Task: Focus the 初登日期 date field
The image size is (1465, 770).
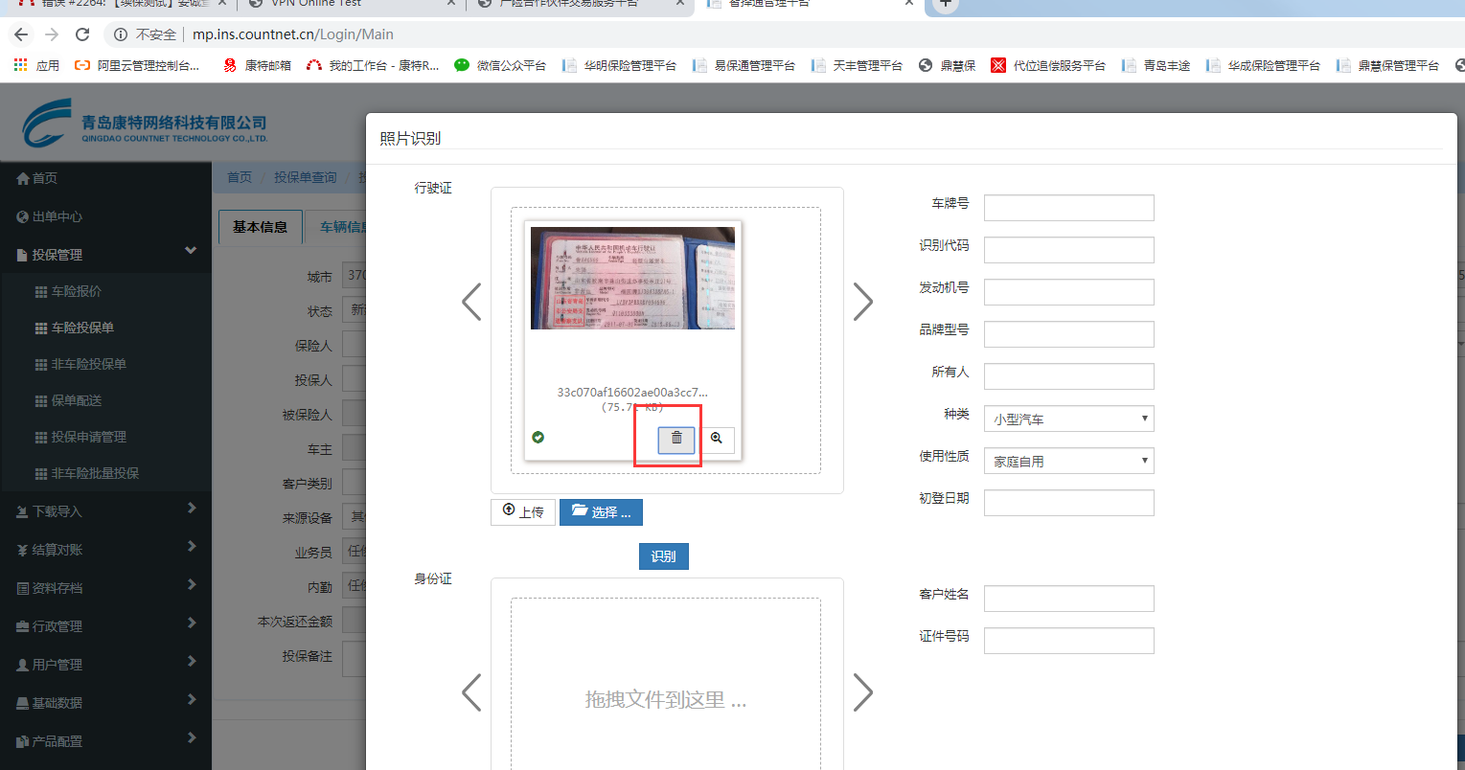Action: 1068,503
